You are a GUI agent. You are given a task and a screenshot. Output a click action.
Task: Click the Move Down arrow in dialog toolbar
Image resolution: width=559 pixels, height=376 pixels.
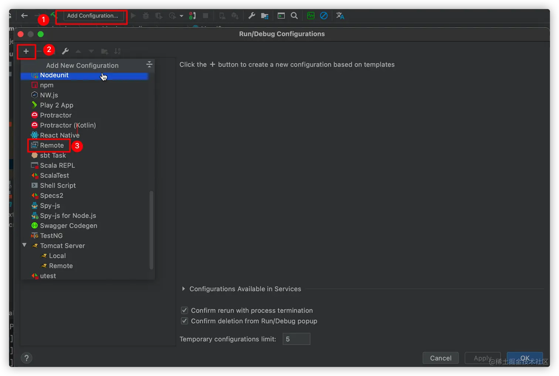(x=91, y=51)
